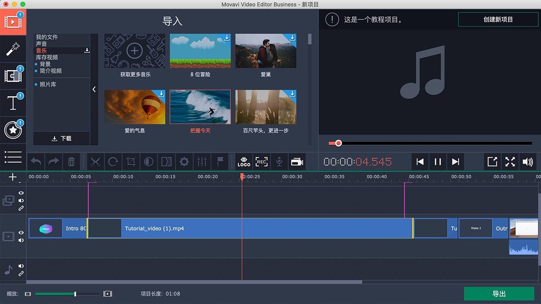Adjust the timeline zoom slider
The width and height of the screenshot is (541, 304).
click(x=75, y=294)
